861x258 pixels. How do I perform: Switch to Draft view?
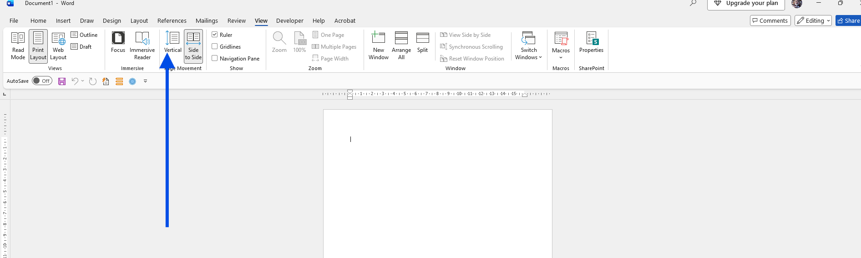pos(81,47)
